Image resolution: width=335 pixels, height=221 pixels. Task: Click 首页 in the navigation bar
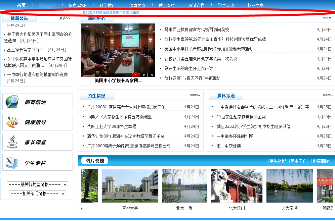pyautogui.click(x=21, y=5)
